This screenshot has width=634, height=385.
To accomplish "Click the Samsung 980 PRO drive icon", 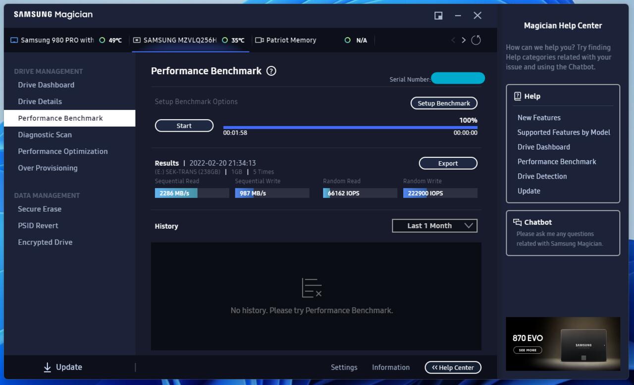I will click(14, 40).
